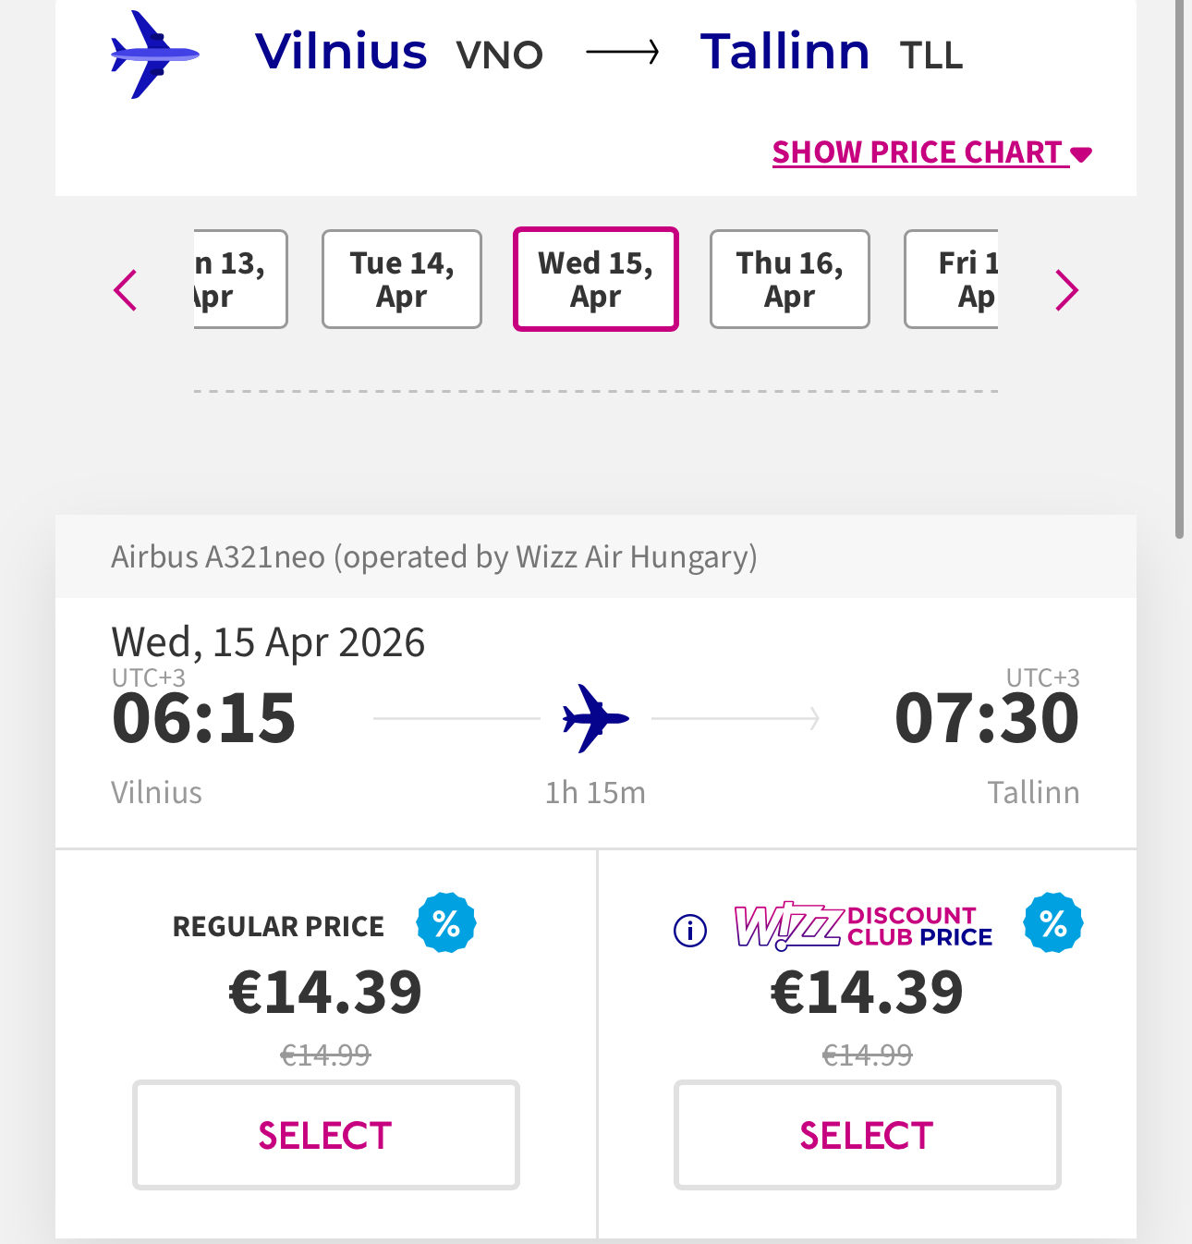
Task: Pick the partially visible Friday date tab
Action: [952, 279]
